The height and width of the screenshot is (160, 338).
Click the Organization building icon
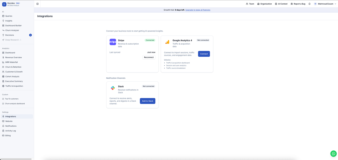coord(258,4)
